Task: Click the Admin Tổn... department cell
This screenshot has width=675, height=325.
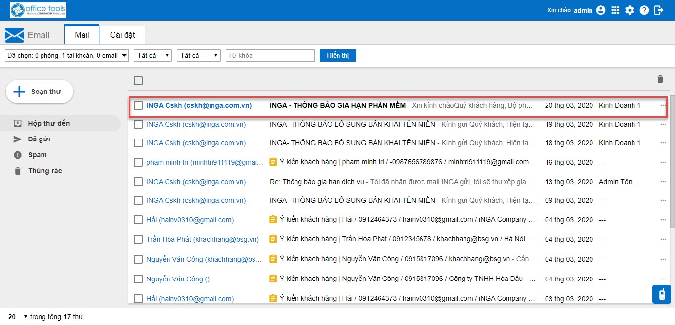Action: point(619,182)
